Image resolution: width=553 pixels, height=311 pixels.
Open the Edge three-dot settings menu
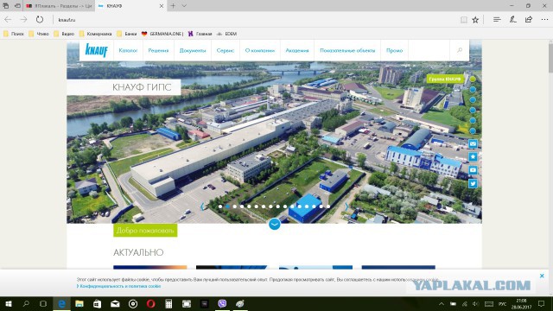tap(544, 20)
